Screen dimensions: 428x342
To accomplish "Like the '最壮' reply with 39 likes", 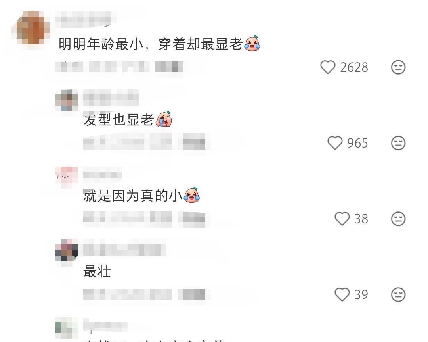I will (342, 294).
